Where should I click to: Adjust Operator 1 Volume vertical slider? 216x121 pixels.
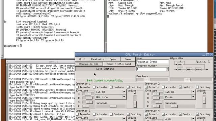tap(135, 102)
